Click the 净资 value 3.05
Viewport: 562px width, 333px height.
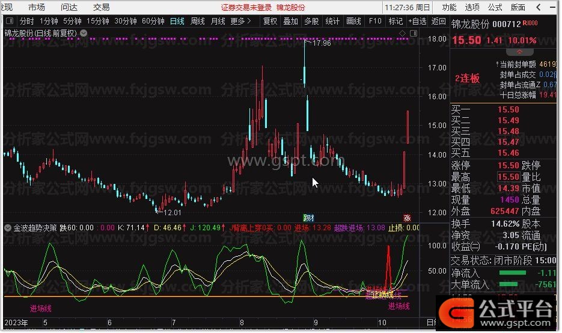tap(511, 235)
